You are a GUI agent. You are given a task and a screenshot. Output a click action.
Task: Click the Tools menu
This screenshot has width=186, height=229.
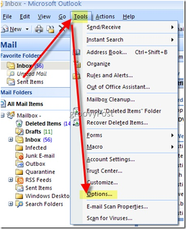pos(81,17)
